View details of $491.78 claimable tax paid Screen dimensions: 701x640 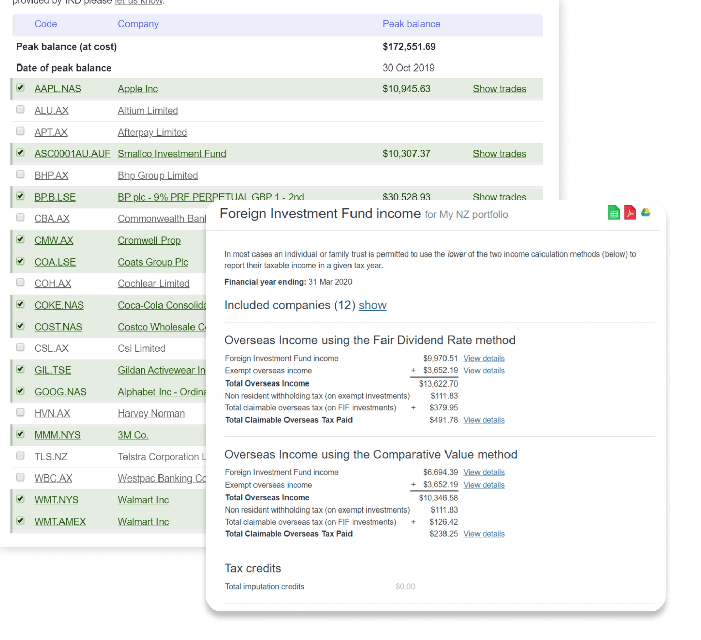coord(484,420)
